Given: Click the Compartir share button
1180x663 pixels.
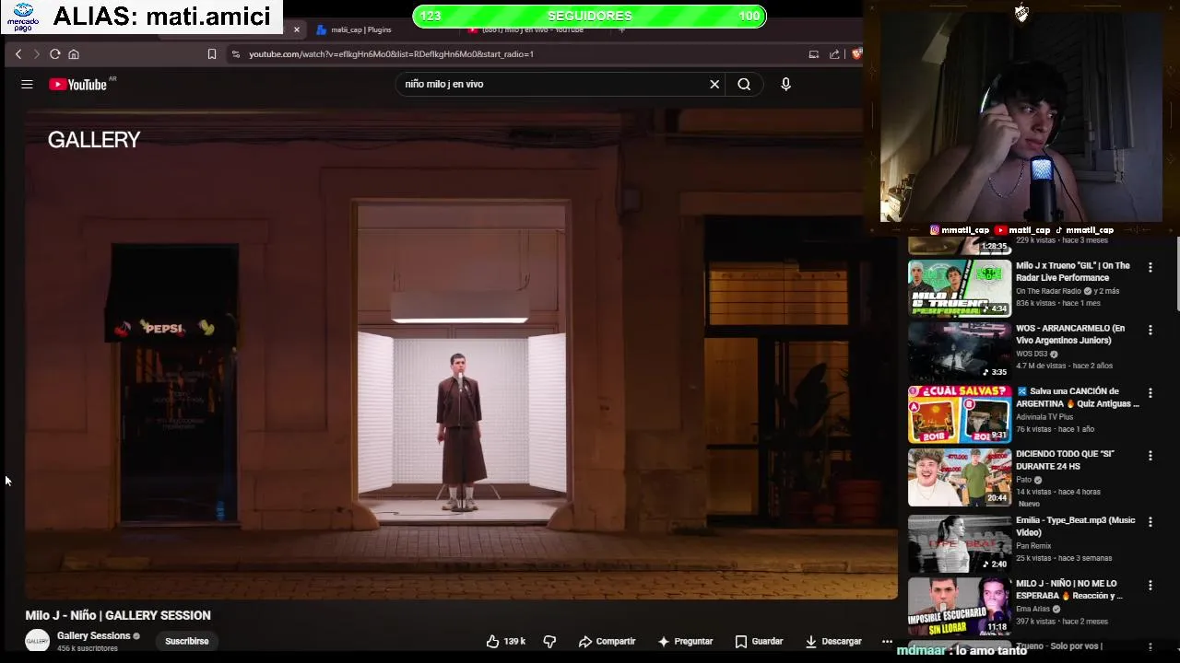Looking at the screenshot, I should tap(607, 641).
